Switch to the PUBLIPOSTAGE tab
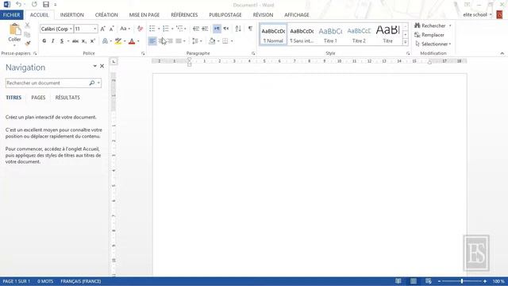Screen dimensions: 508x286 (x=225, y=15)
